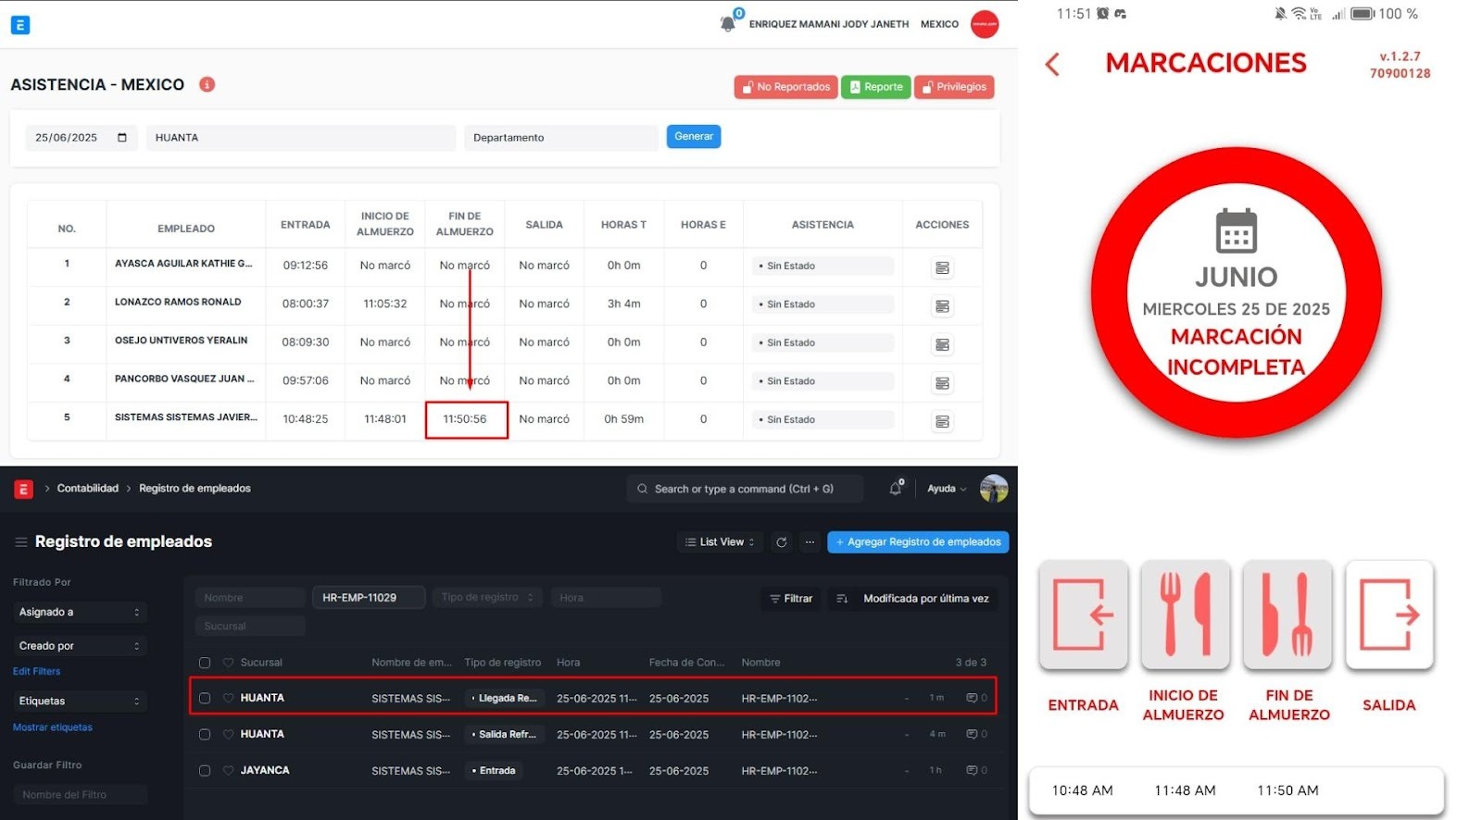Screen dimensions: 1482x820
Task: Open the List View switcher dropdown
Action: pos(720,542)
